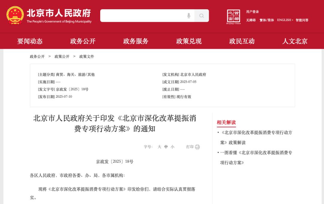Click the 各区人民政府 salutation line
The image size is (324, 204).
(x=77, y=175)
